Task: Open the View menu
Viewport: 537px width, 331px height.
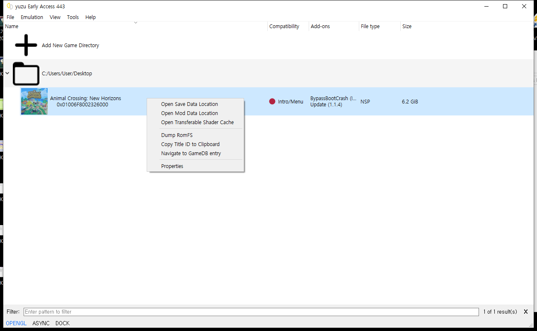Action: [55, 17]
